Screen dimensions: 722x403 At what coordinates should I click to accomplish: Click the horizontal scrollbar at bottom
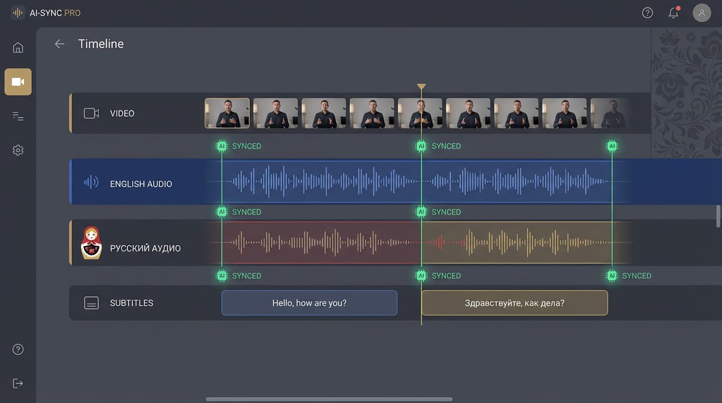[329, 399]
